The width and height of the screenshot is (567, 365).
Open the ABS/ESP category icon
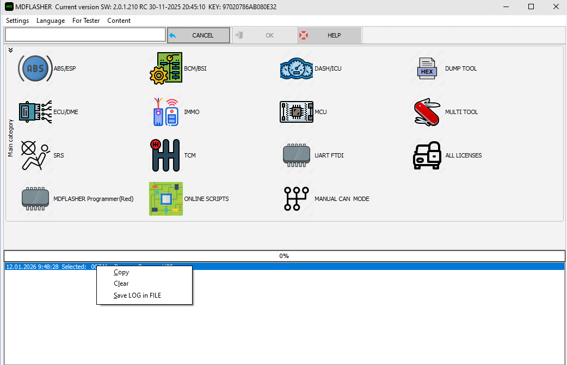[35, 69]
